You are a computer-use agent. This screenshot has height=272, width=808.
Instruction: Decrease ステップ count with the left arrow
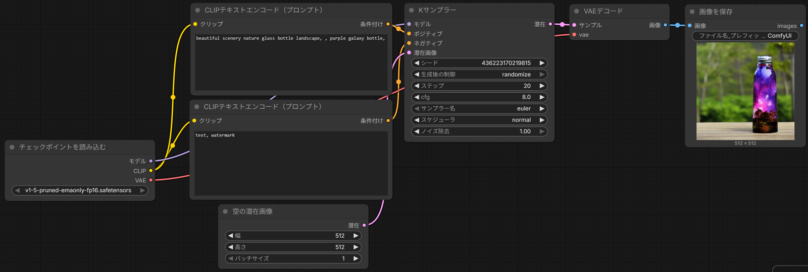coord(417,86)
